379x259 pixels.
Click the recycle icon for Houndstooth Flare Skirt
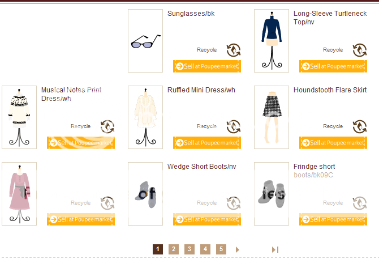click(360, 126)
